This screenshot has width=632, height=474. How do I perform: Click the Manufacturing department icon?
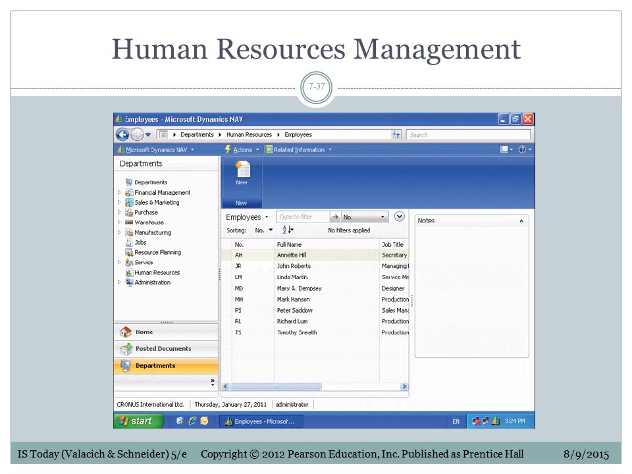coord(129,232)
